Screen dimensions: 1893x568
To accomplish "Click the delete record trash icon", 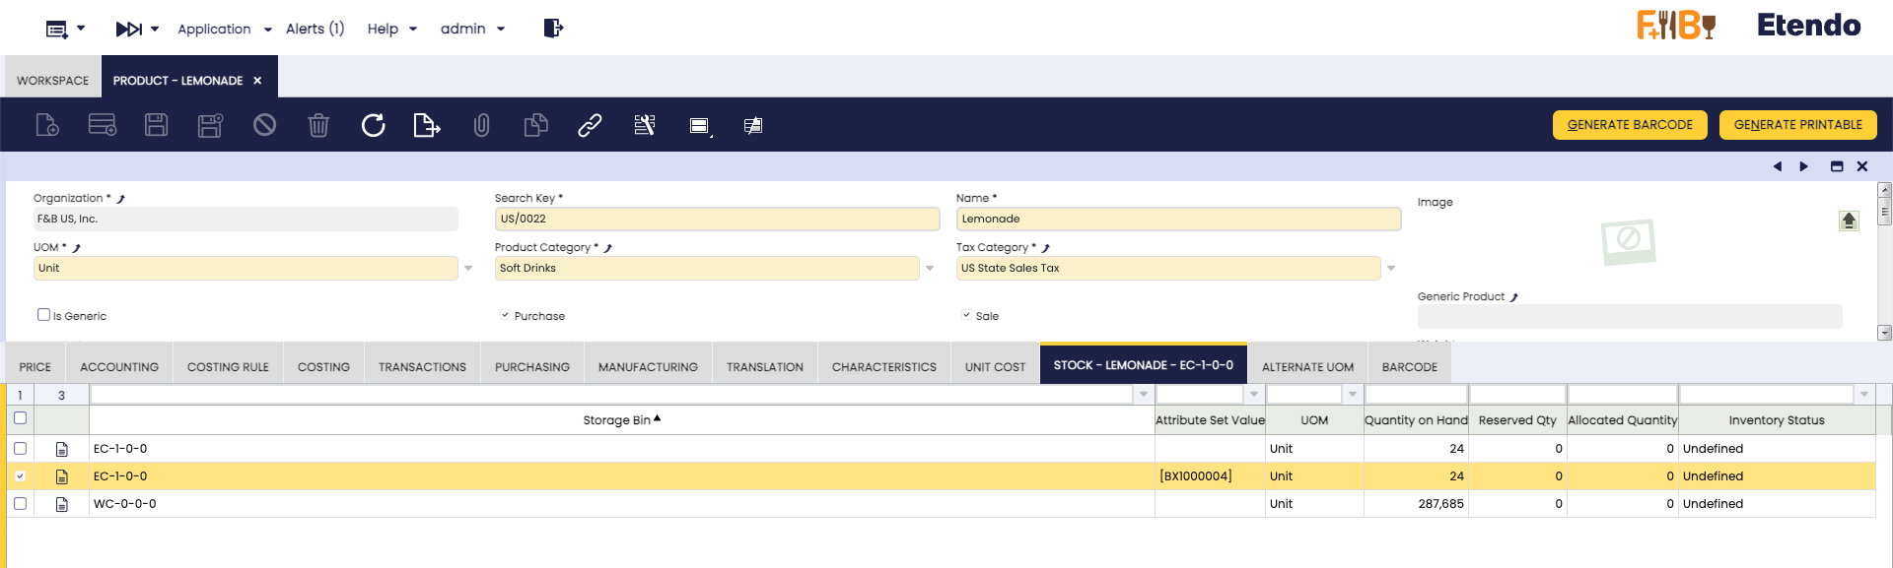I will tap(318, 125).
